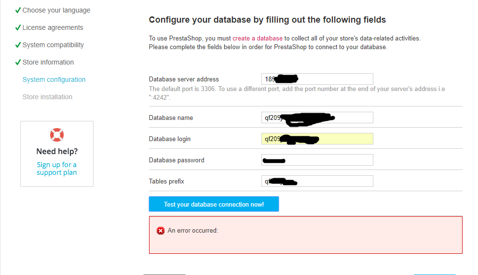Open the Choose your language step
Screen dimensions: 478x275
tap(56, 10)
